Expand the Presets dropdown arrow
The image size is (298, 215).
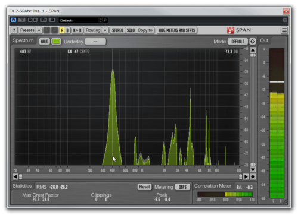click(39, 30)
